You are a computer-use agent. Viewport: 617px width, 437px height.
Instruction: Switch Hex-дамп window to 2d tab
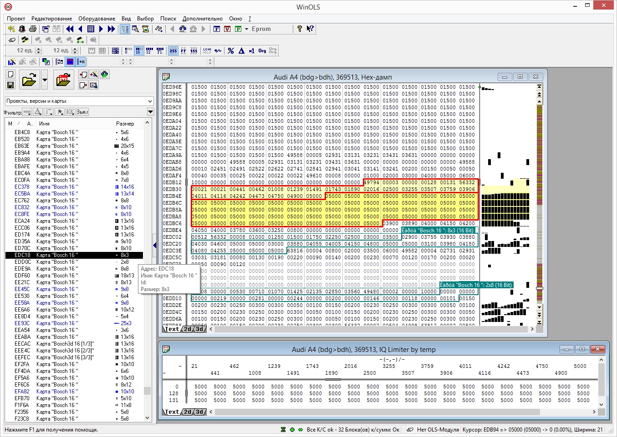coord(188,329)
